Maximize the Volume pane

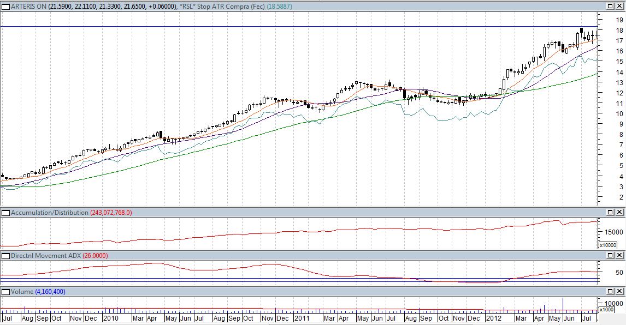click(610, 292)
